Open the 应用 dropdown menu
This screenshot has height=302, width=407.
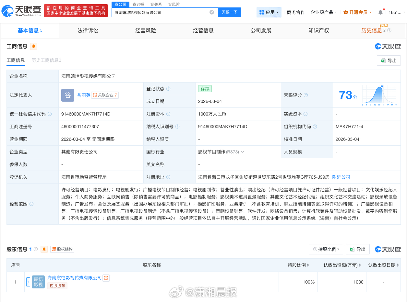pyautogui.click(x=269, y=12)
